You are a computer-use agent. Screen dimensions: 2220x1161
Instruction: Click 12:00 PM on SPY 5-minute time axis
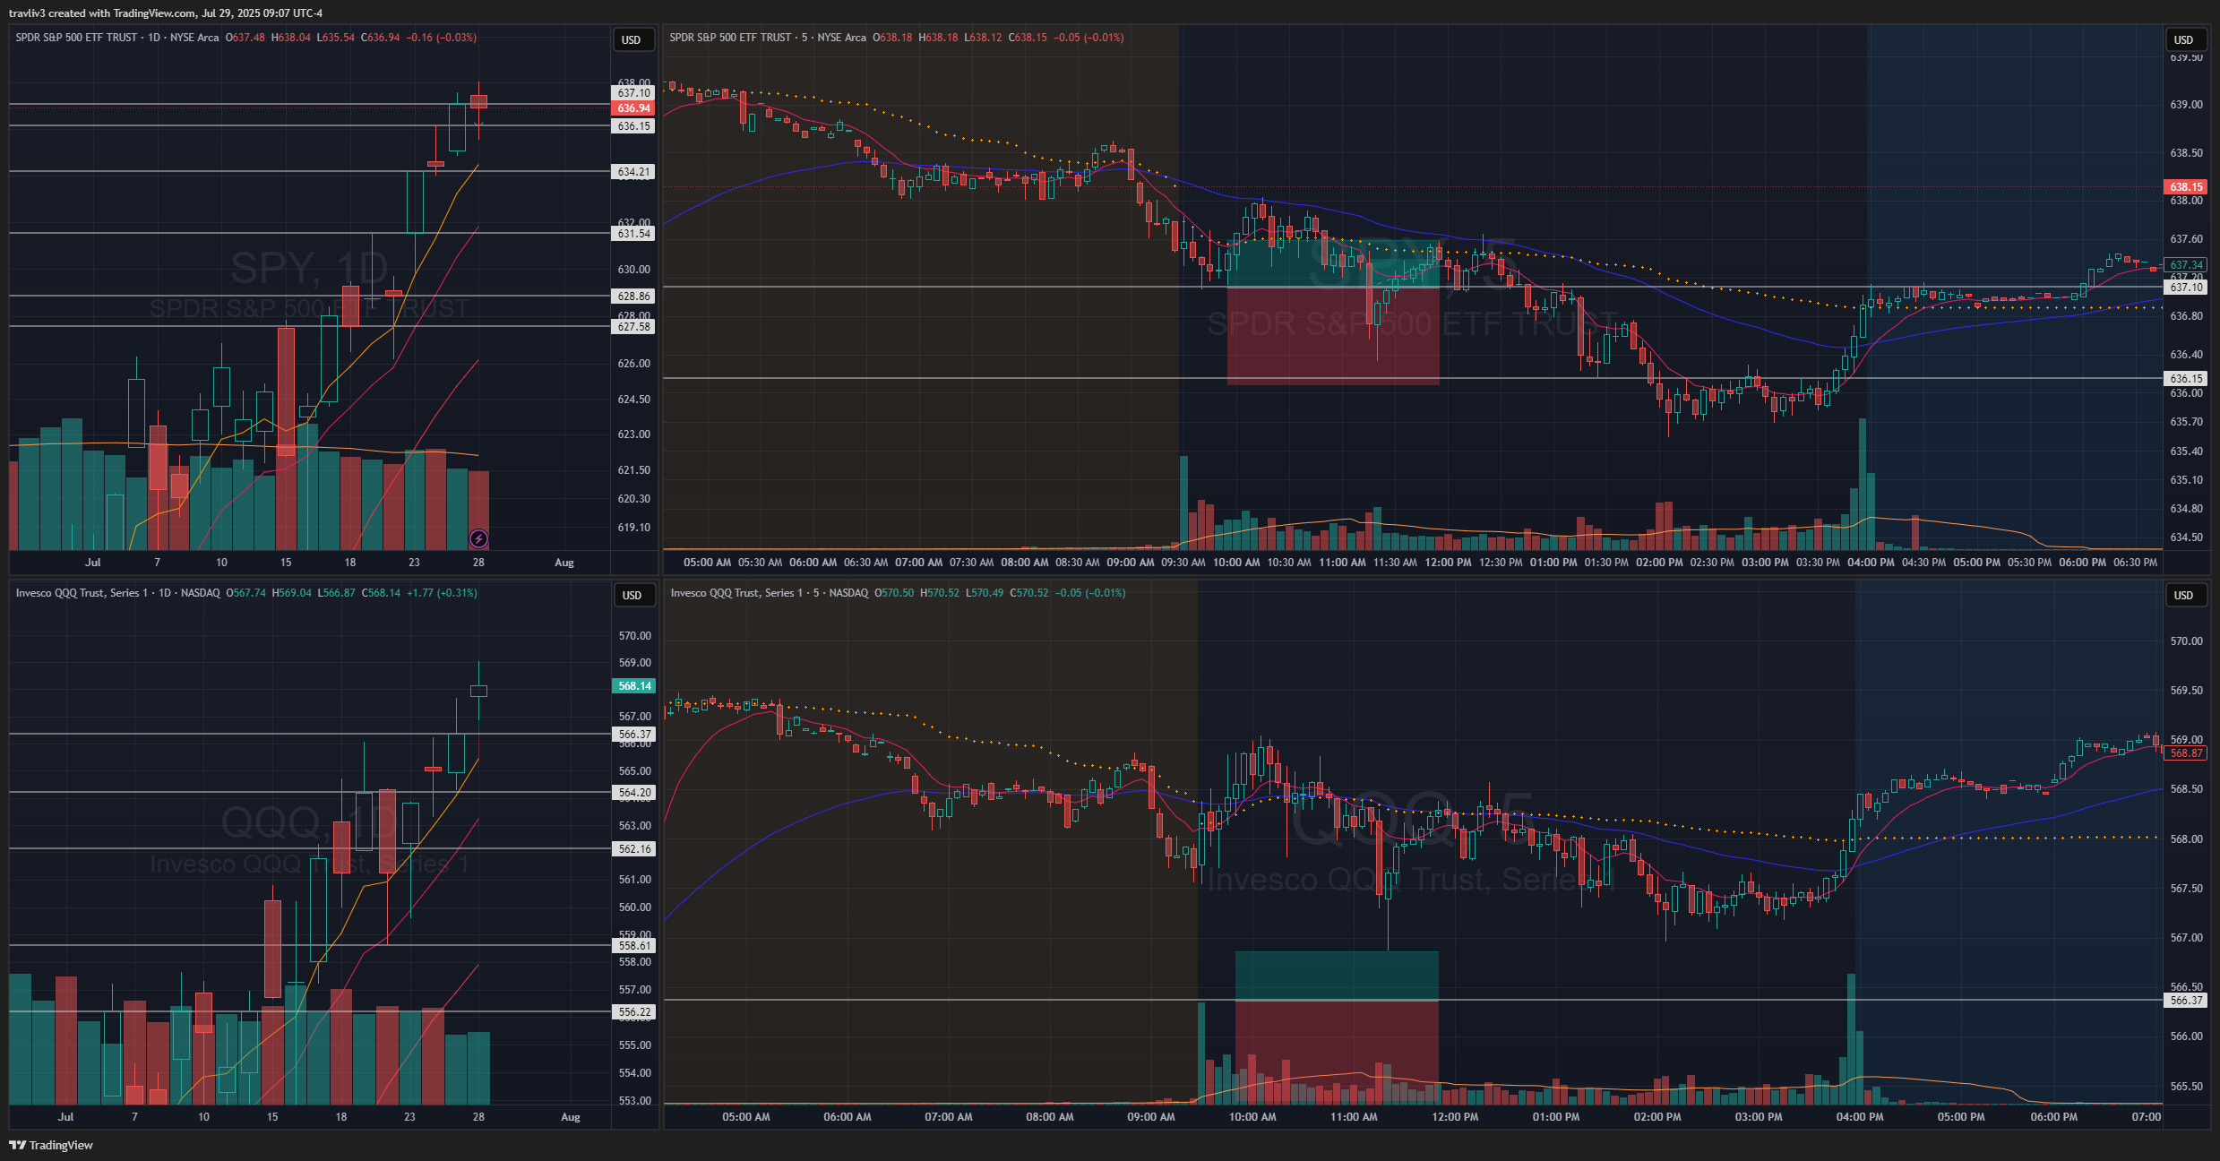coord(1448,563)
